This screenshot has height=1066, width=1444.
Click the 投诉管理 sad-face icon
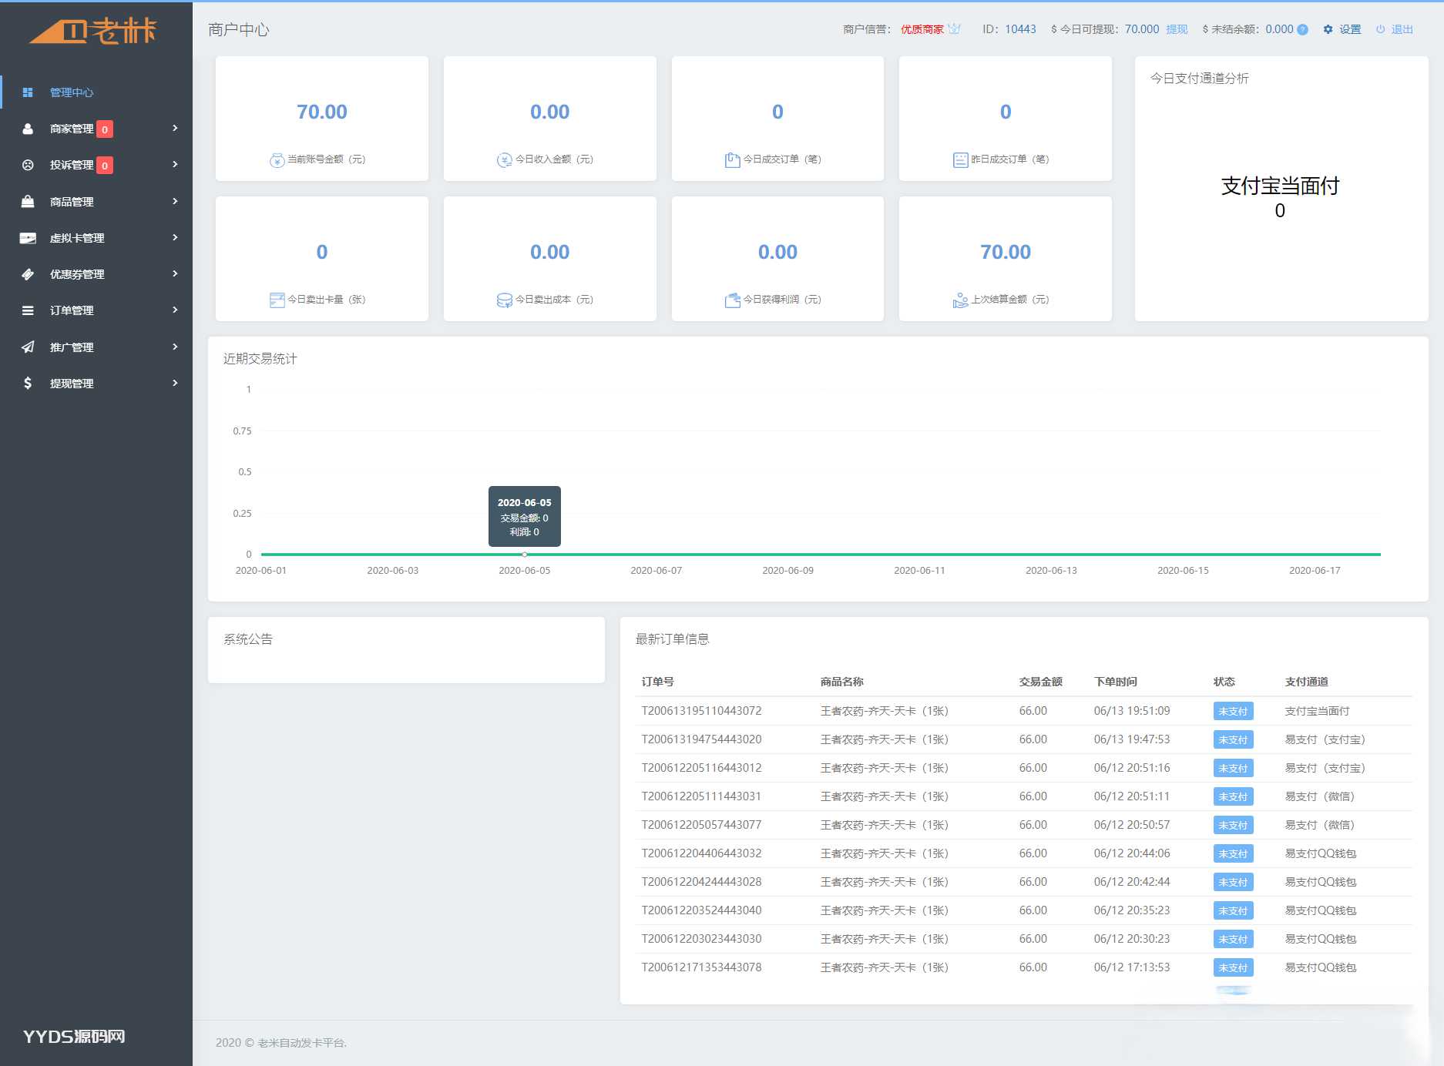(x=28, y=165)
